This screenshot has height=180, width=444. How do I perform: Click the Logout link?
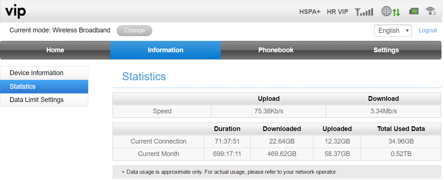click(427, 31)
